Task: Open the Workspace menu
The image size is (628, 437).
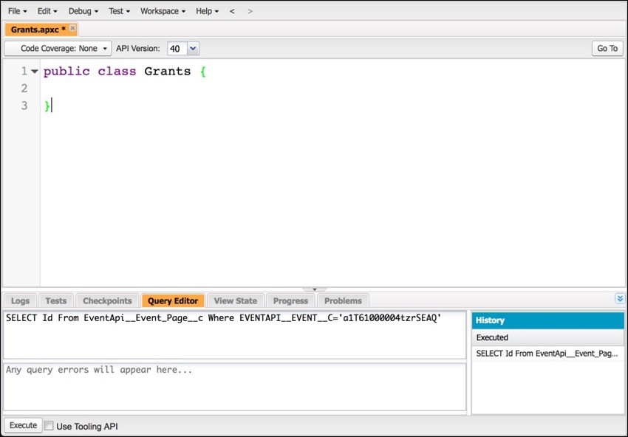Action: click(x=163, y=11)
